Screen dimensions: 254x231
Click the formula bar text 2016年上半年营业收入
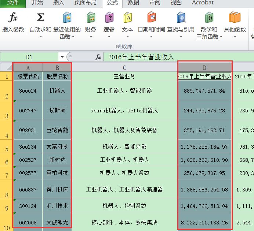coord(141,57)
